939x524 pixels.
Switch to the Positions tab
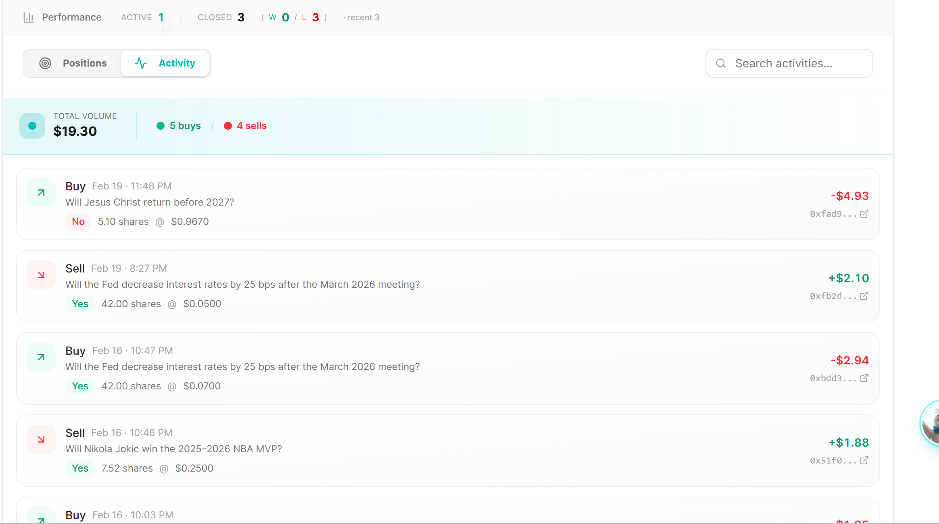73,63
